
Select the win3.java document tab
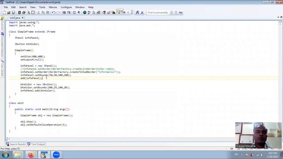15,18
